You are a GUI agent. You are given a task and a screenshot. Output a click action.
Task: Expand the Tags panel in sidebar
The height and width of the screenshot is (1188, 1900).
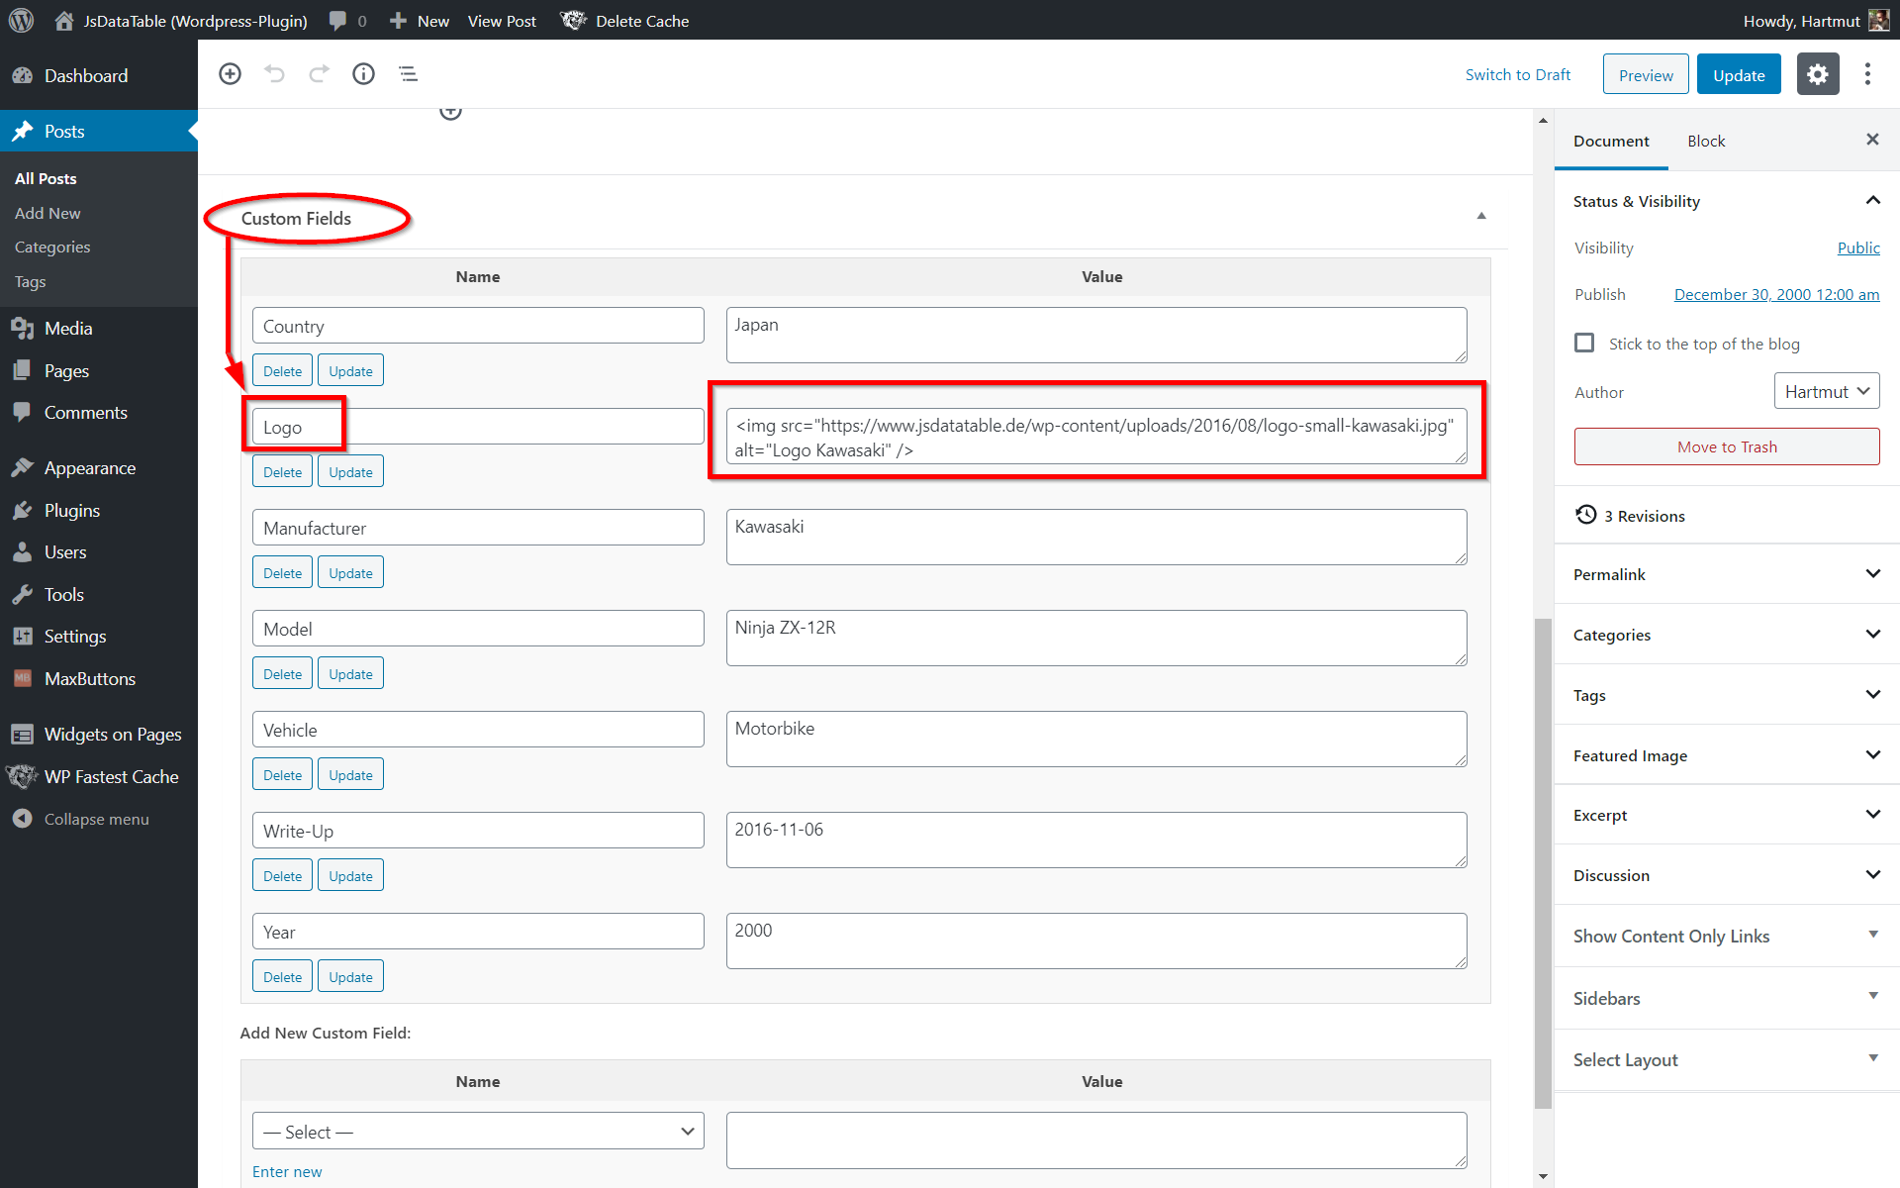(x=1727, y=695)
